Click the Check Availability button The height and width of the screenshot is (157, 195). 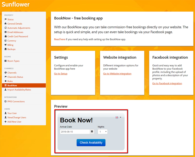coord(91,142)
